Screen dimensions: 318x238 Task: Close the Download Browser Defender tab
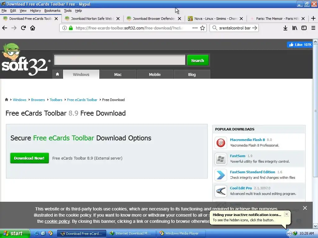[x=179, y=19]
